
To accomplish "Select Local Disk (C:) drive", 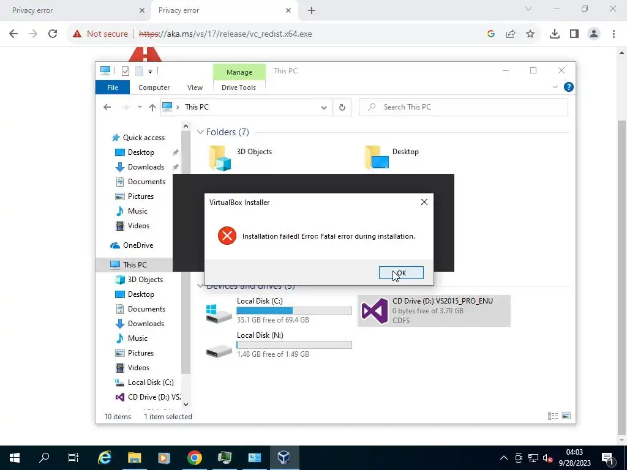I will [x=279, y=310].
